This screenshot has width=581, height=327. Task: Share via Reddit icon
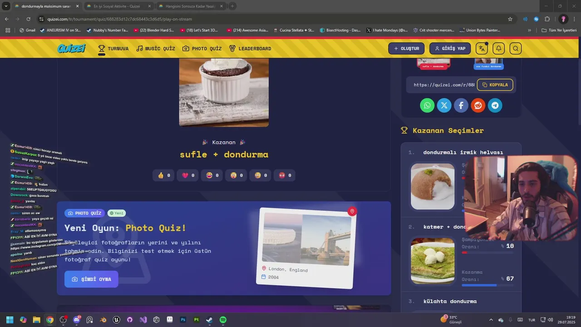478,105
